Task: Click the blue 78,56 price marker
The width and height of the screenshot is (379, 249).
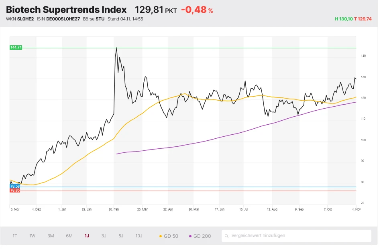Action: tap(15, 186)
